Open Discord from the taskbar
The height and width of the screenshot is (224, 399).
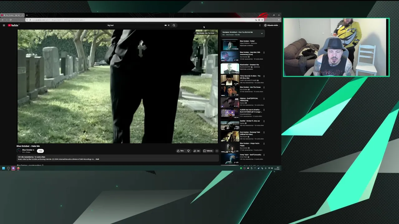point(13,168)
